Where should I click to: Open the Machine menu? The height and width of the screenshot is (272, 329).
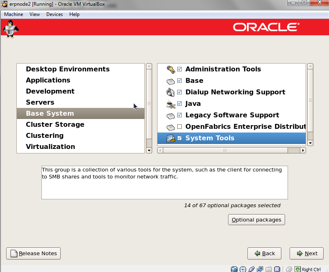[x=14, y=14]
